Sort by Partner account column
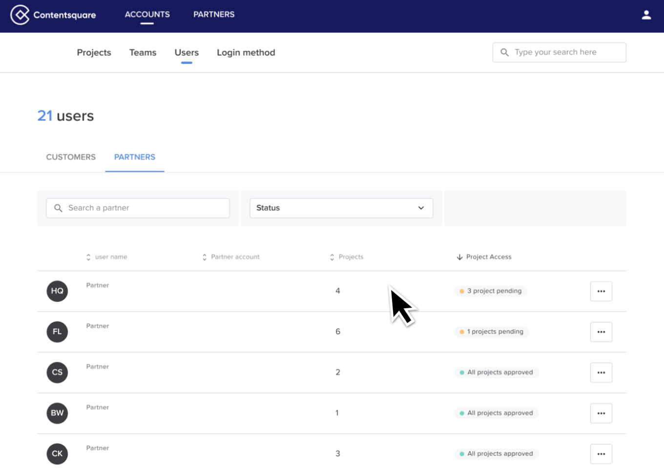 231,257
